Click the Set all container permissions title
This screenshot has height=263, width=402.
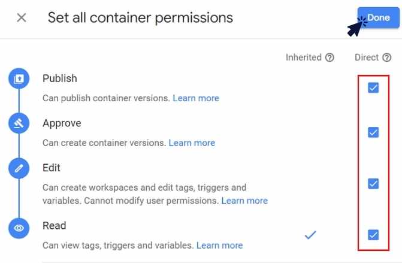point(140,17)
